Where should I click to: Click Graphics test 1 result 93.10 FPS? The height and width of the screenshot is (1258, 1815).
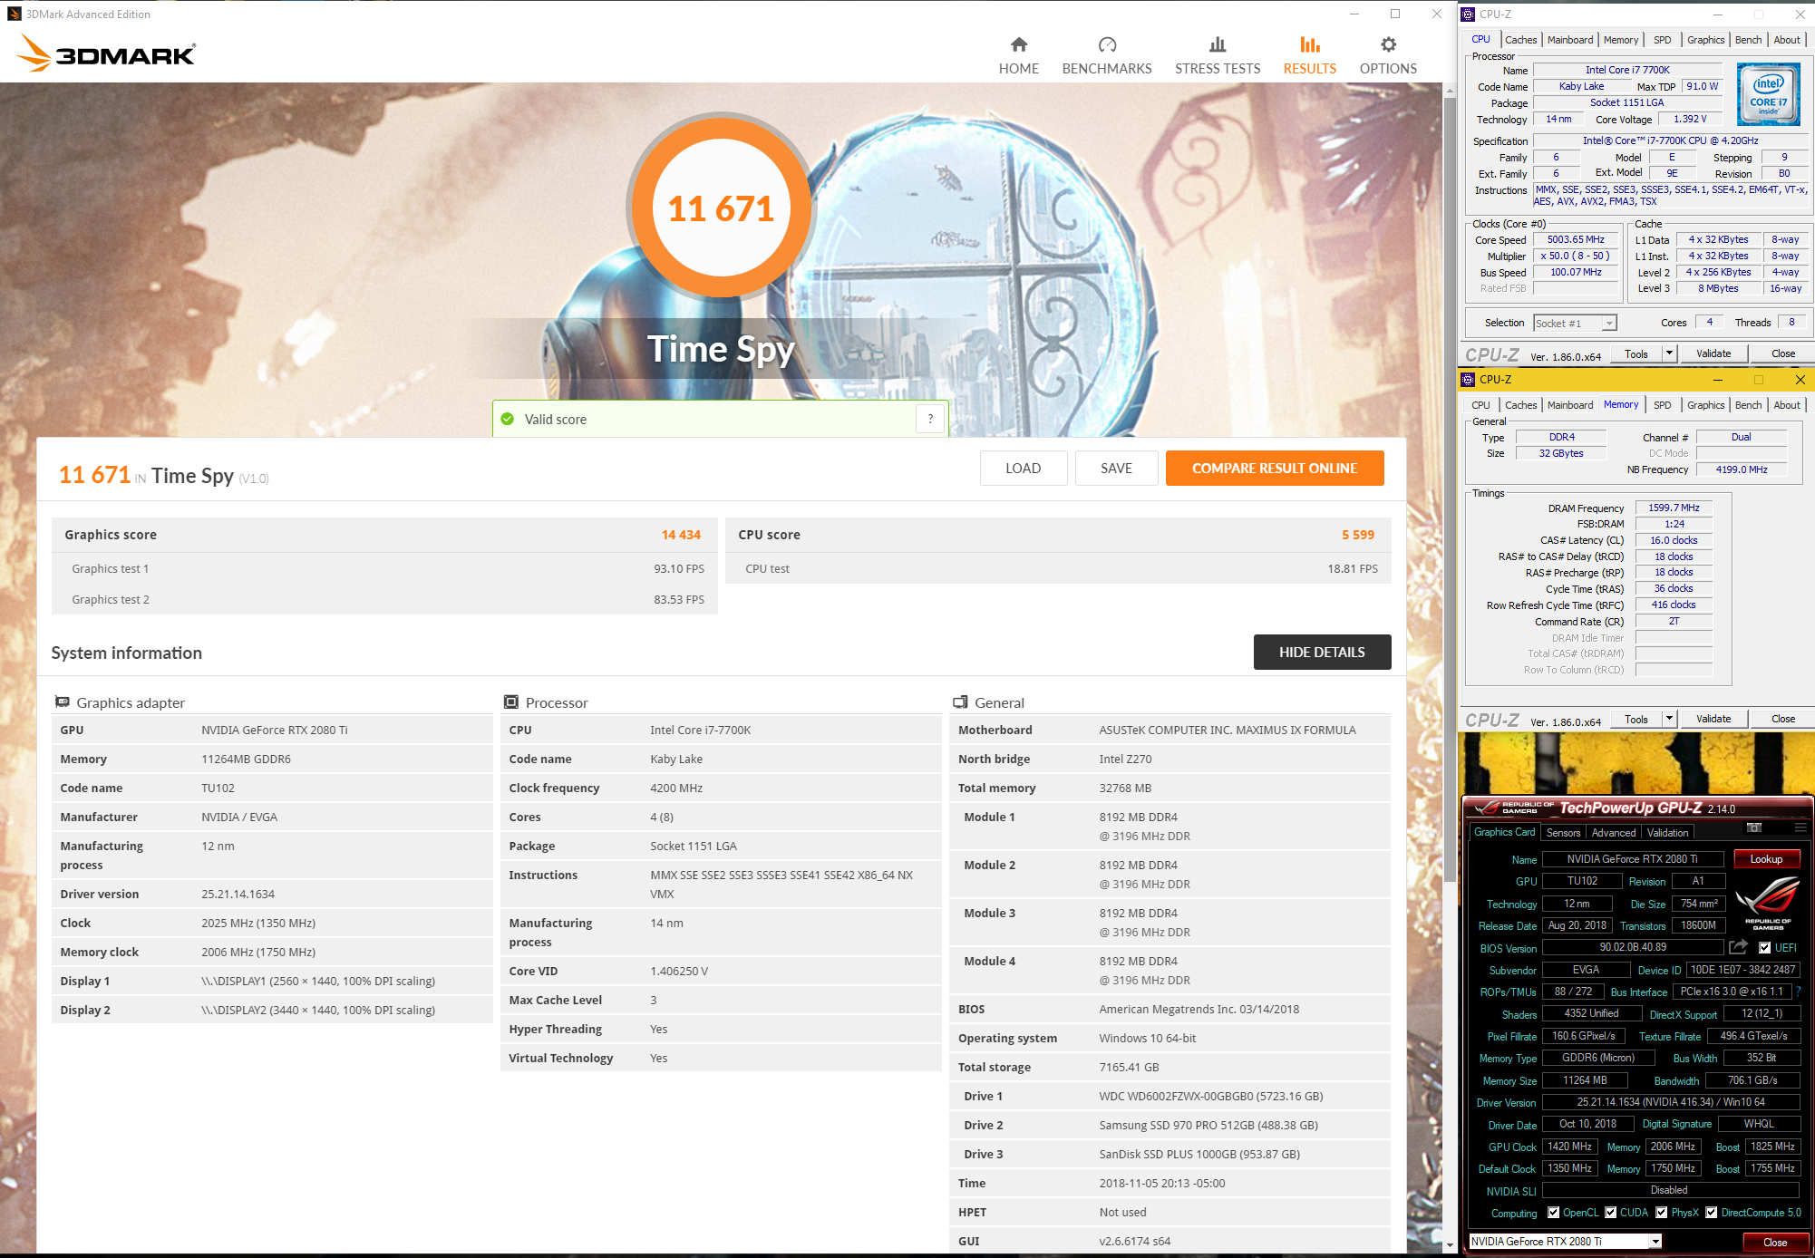[x=679, y=569]
